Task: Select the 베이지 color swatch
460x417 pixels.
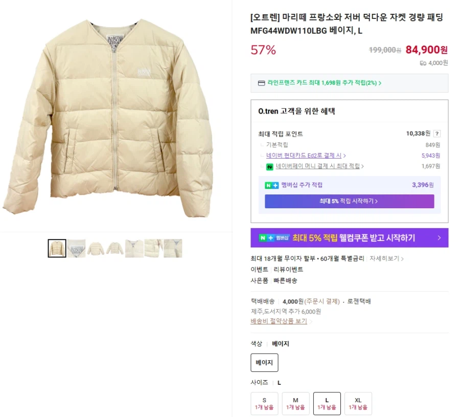Action: tap(264, 363)
